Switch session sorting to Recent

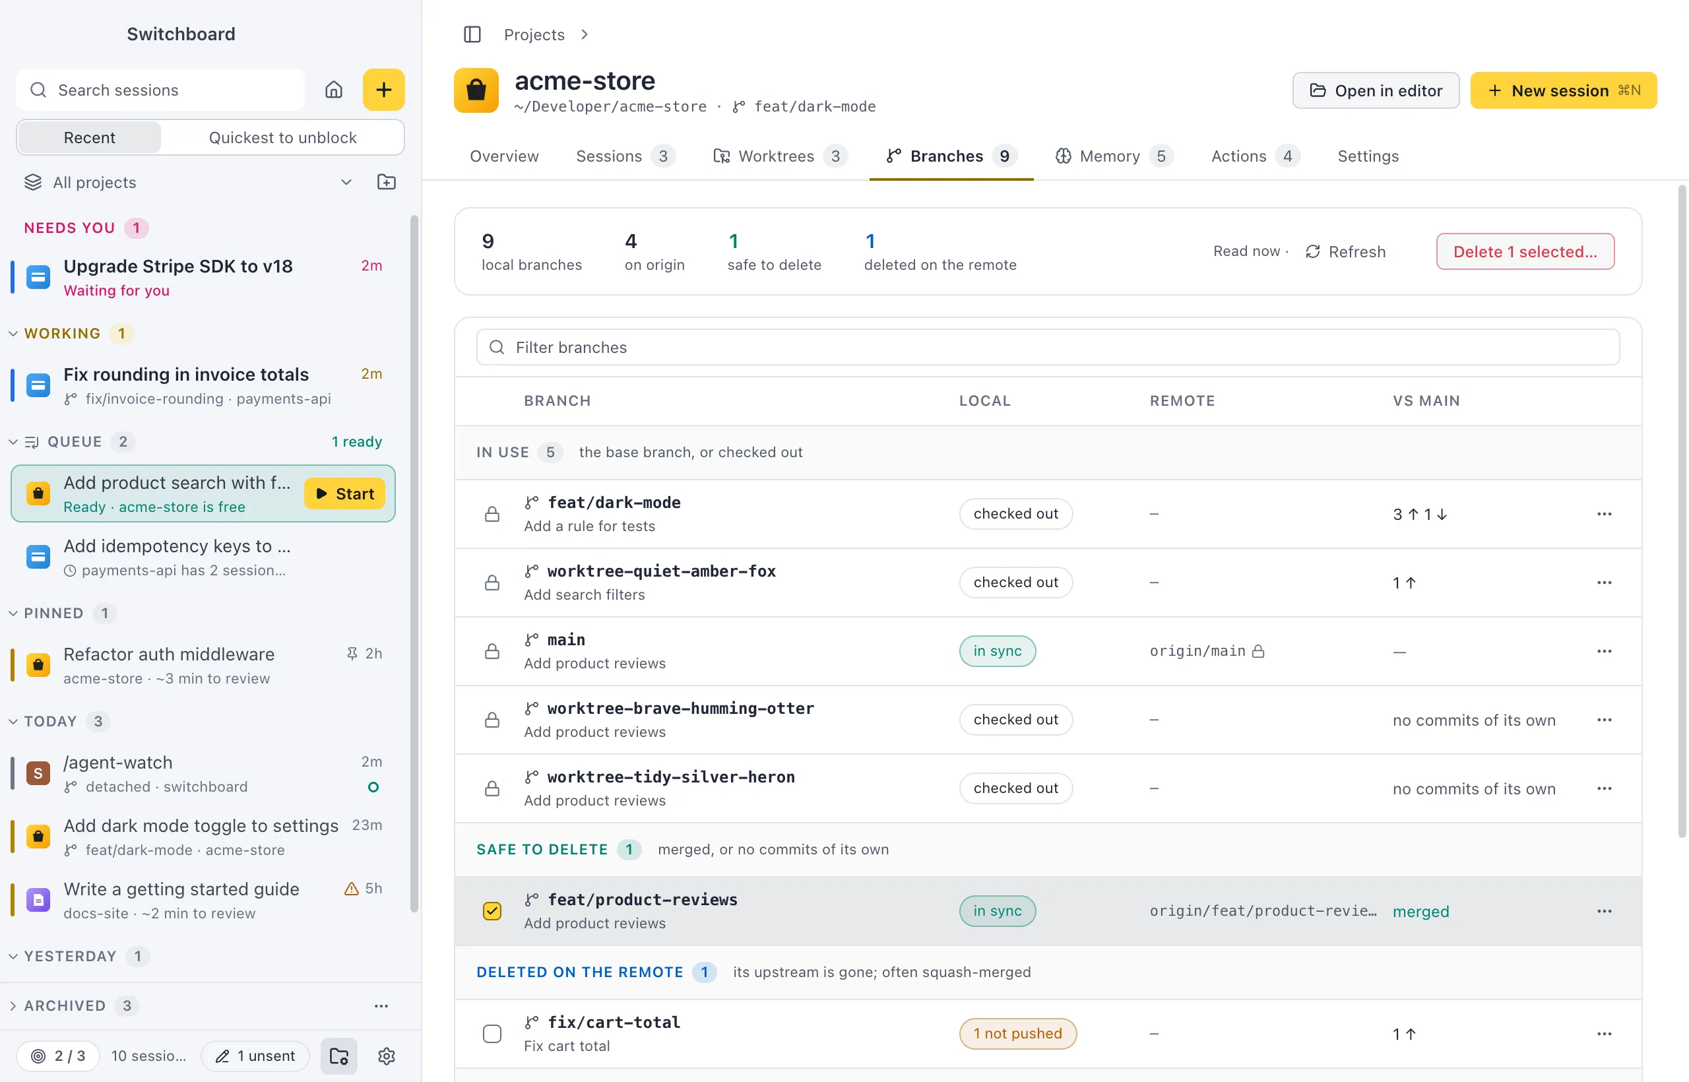[x=89, y=138]
